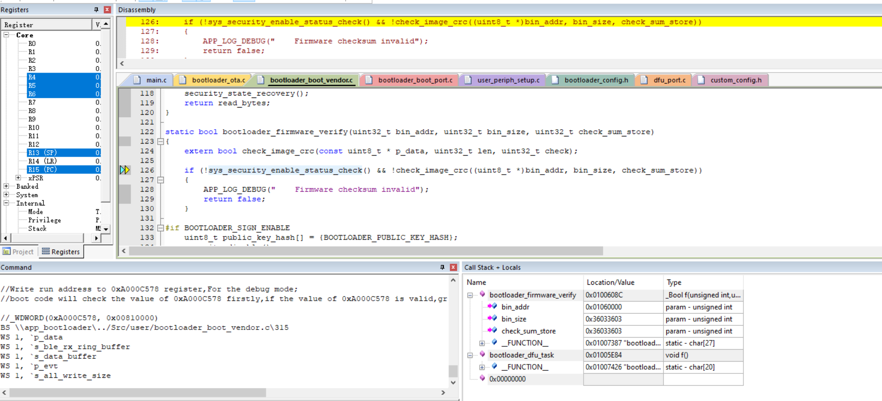Viewport: 882px width, 401px height.
Task: Switch to the main.c tab
Action: tap(156, 80)
